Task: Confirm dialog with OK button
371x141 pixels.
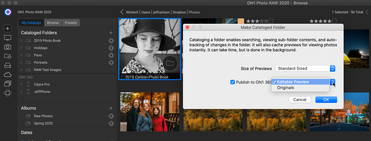Action: coord(326,99)
